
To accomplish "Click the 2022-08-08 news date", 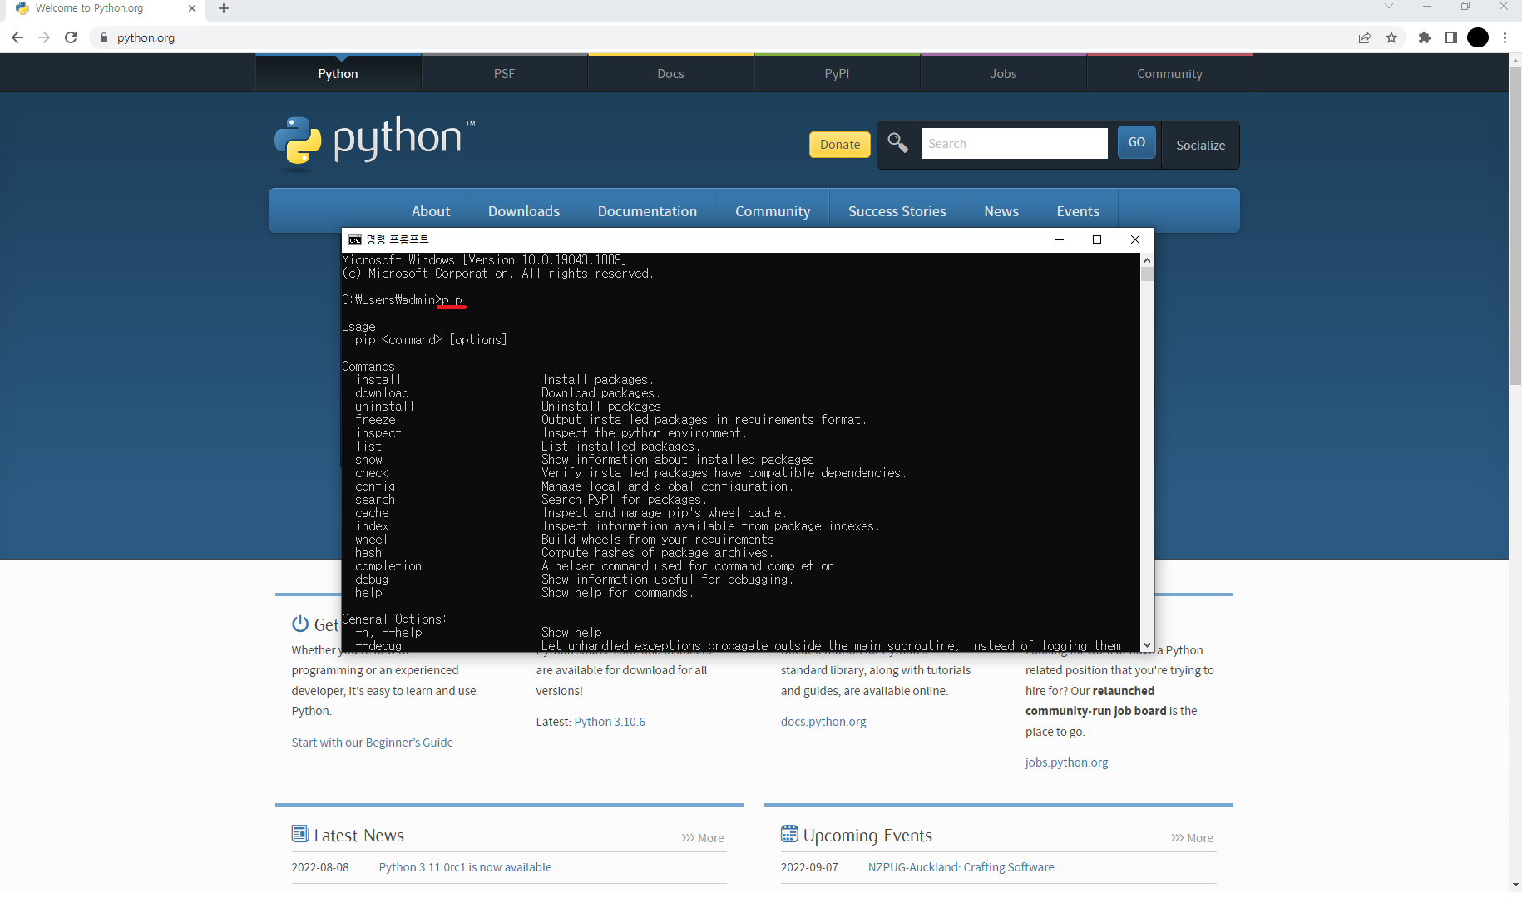I will click(320, 867).
